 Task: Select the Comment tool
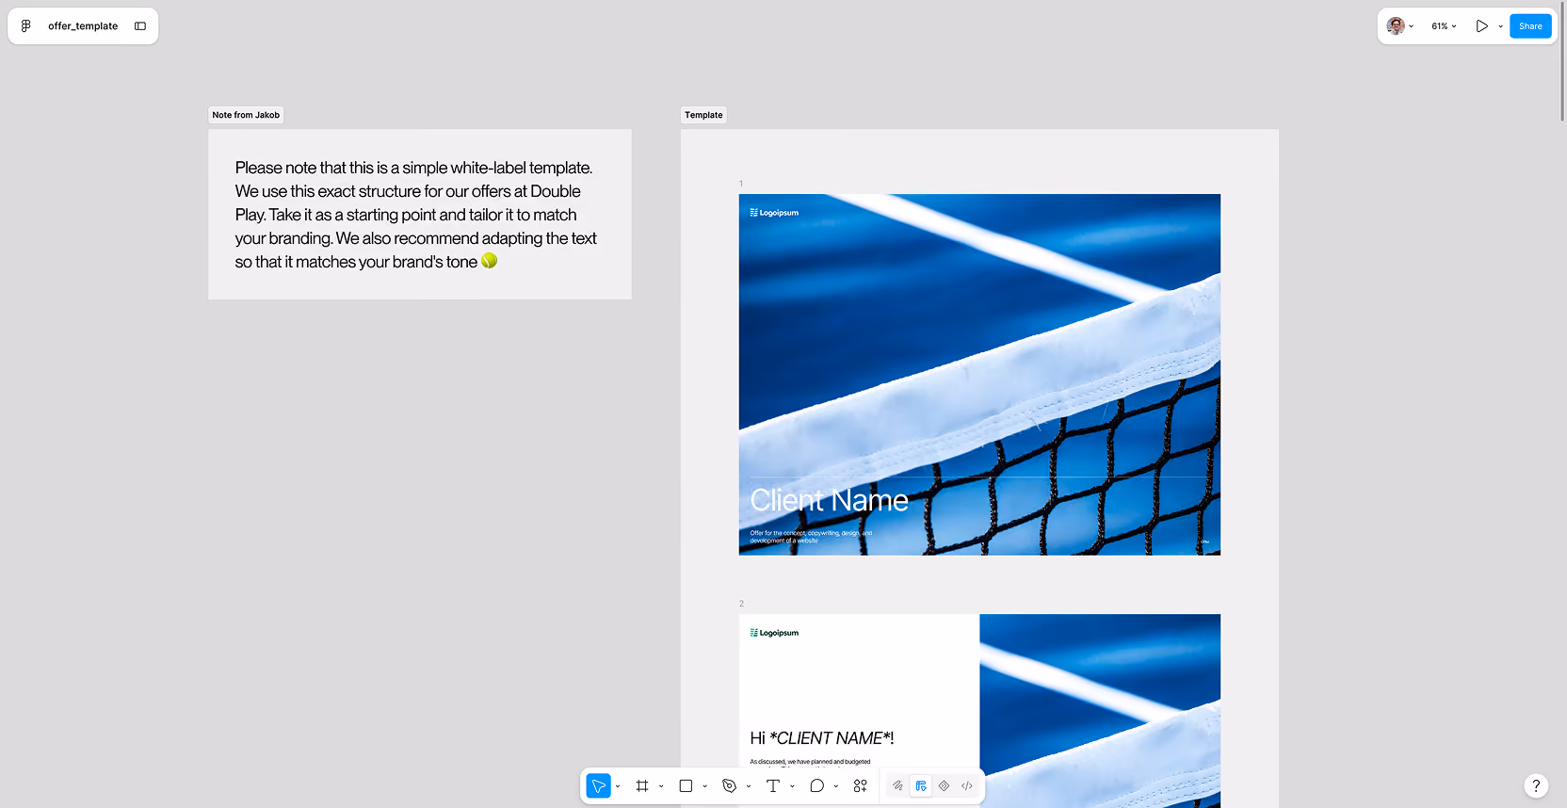816,786
